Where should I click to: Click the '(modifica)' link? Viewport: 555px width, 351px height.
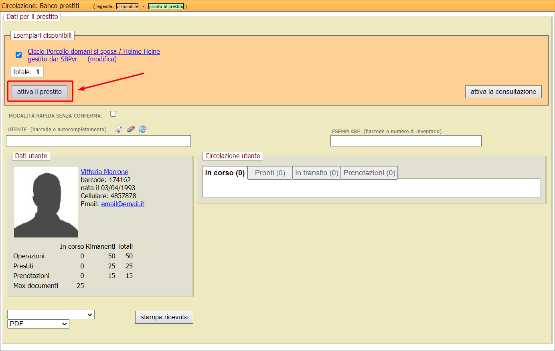coord(102,59)
